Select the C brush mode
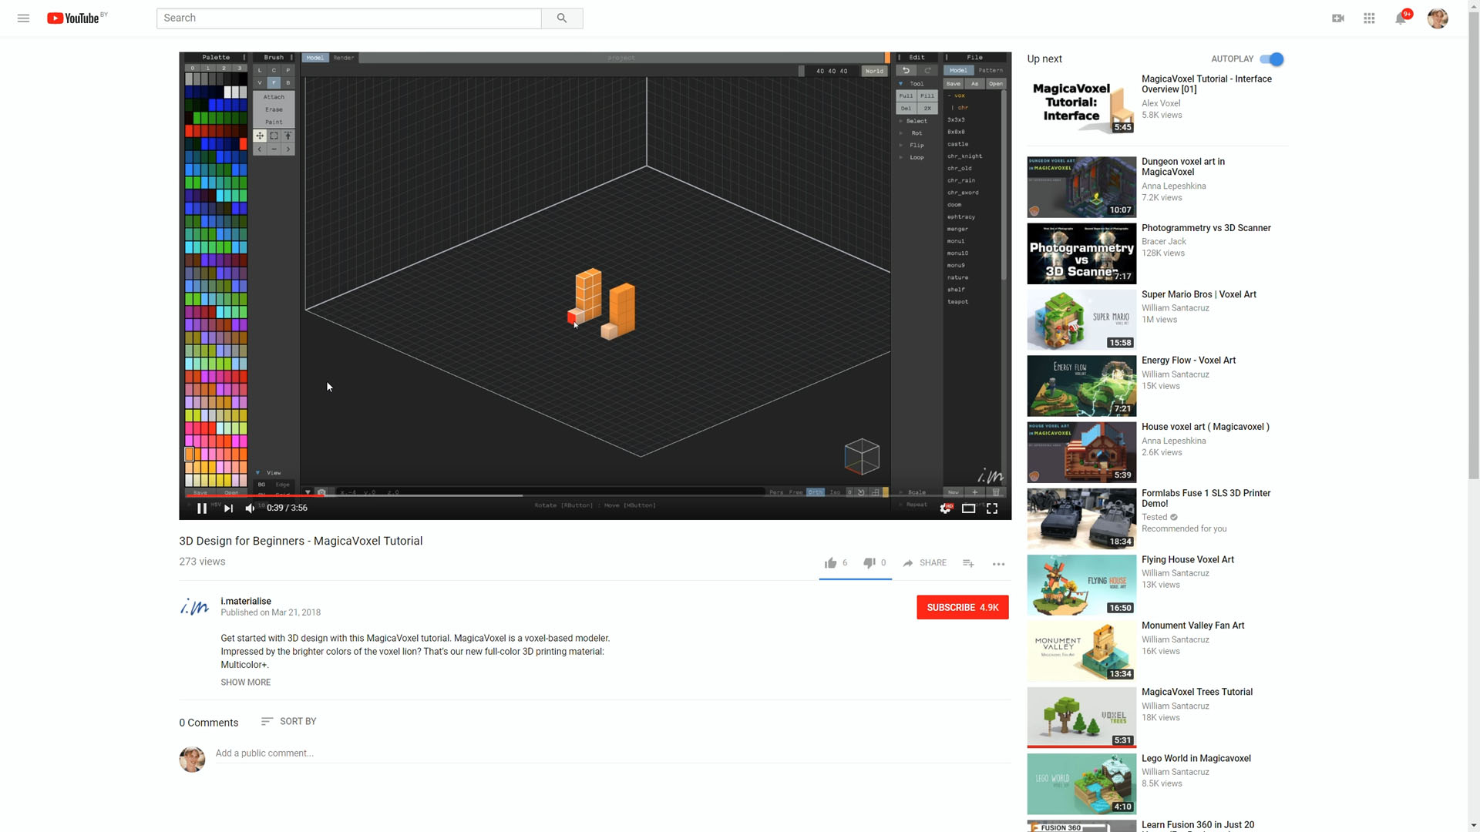 point(274,70)
